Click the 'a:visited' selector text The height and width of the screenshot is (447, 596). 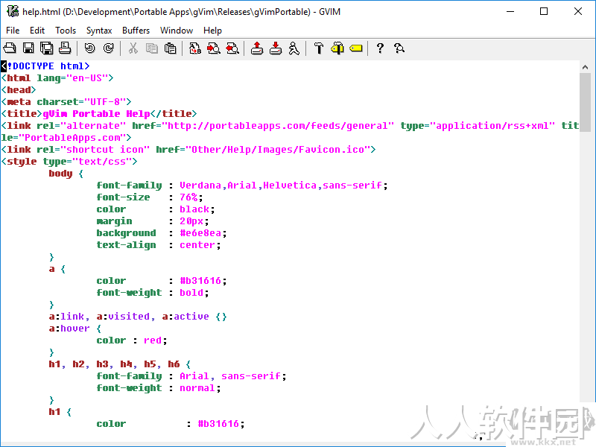pyautogui.click(x=123, y=317)
